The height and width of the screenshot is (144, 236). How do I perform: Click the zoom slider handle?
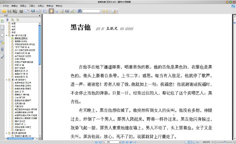[225, 142]
